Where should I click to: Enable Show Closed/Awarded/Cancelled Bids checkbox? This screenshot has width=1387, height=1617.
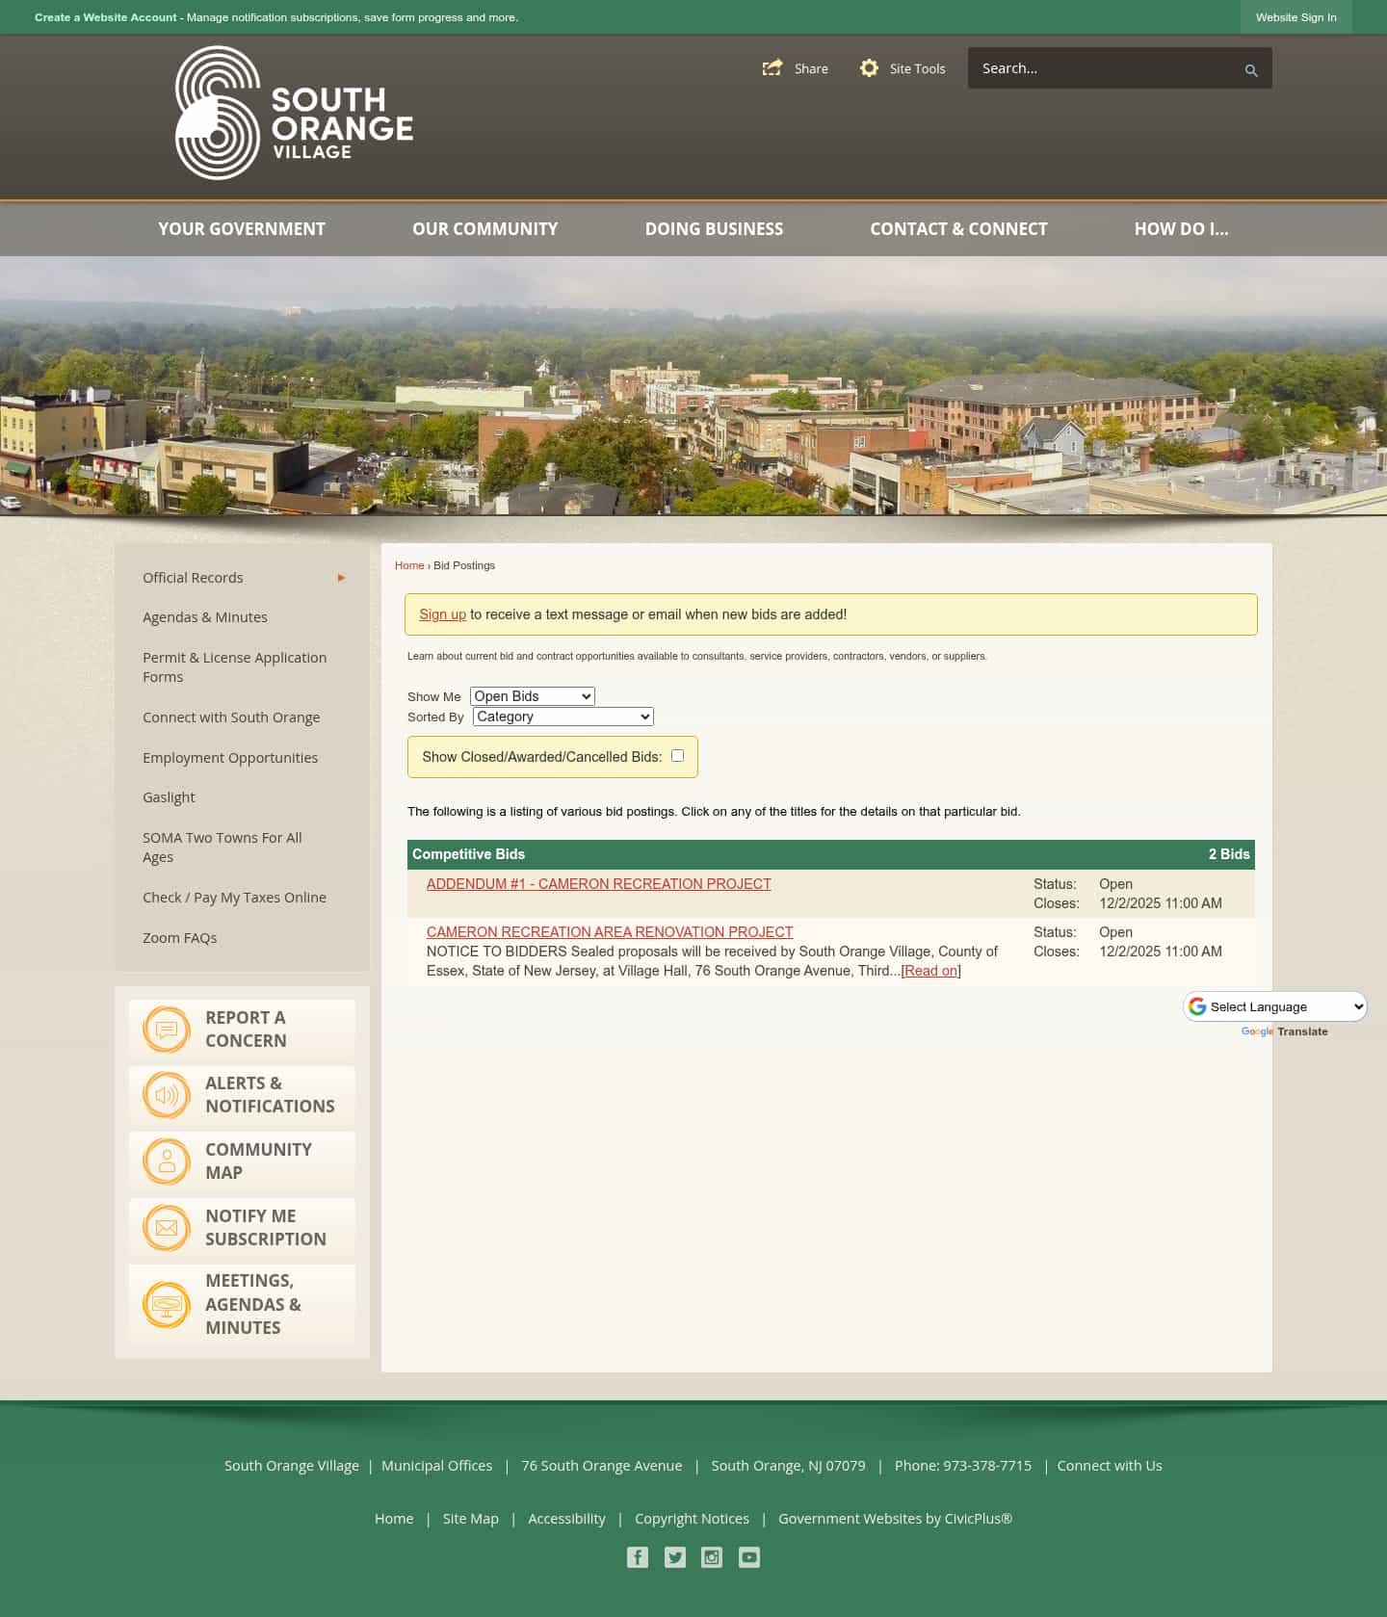coord(677,756)
